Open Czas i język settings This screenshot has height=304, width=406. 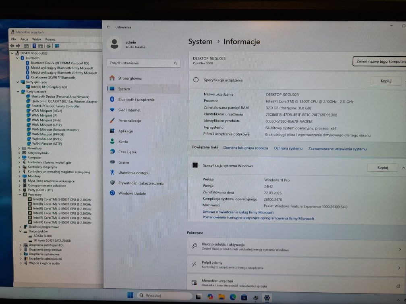pos(143,152)
